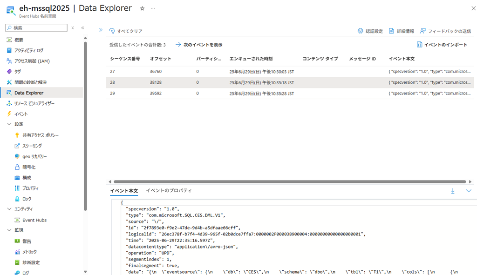Click すべてクリア button
Viewport: 477px width, 275px height.
126,31
